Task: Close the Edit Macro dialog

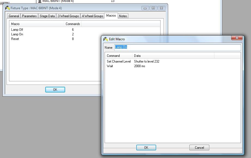Action: tap(237, 38)
